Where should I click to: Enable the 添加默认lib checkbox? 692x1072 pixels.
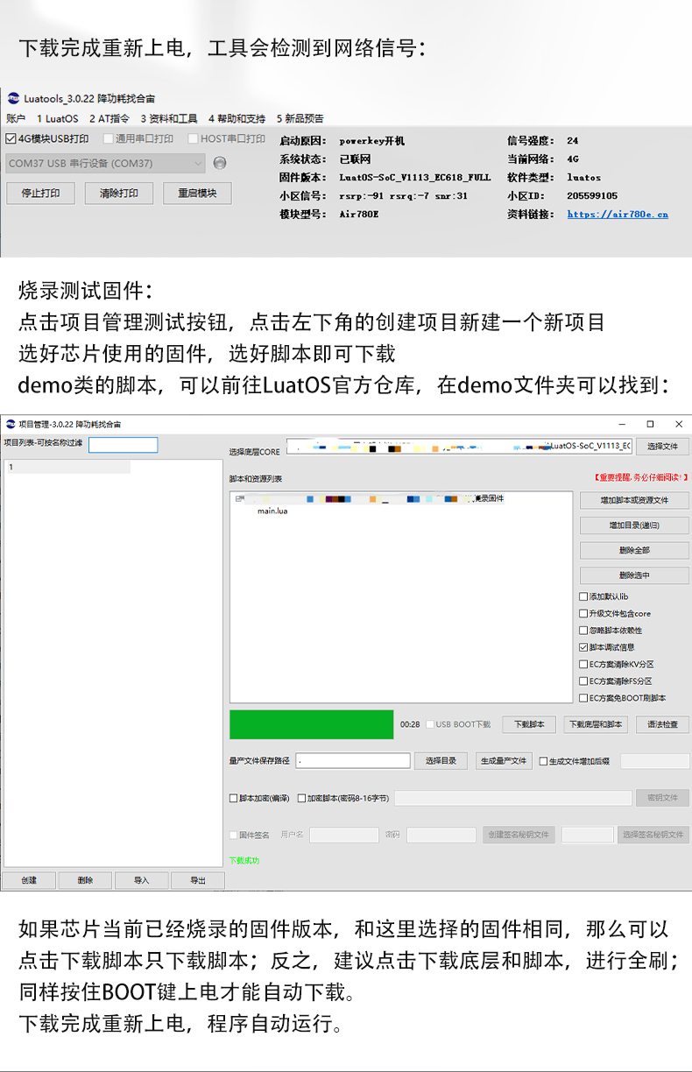[x=583, y=596]
